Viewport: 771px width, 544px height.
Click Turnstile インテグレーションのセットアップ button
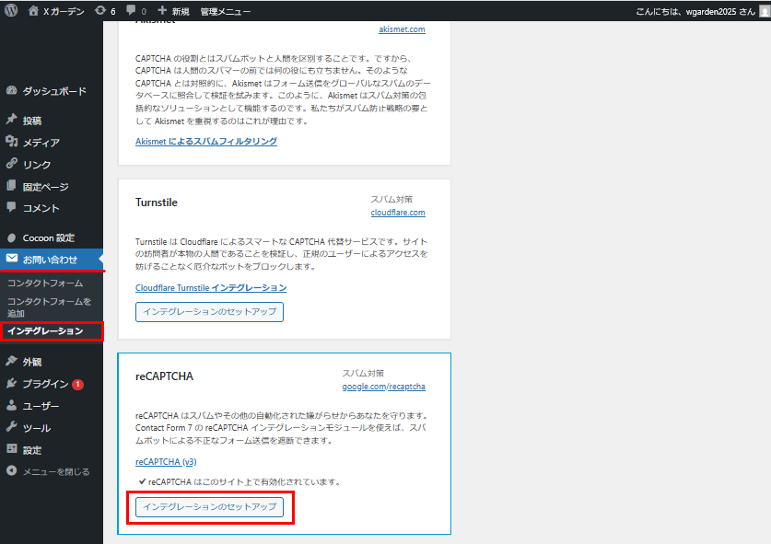click(209, 312)
